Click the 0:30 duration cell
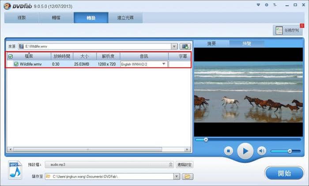309x186 pixels. coord(56,64)
